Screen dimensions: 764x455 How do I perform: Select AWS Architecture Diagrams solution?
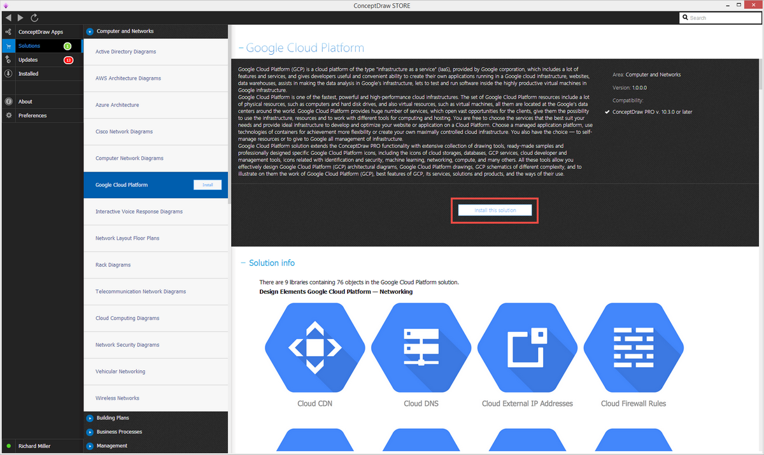click(x=155, y=78)
